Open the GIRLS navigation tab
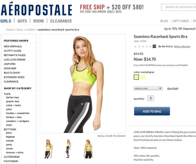 (x=6, y=21)
